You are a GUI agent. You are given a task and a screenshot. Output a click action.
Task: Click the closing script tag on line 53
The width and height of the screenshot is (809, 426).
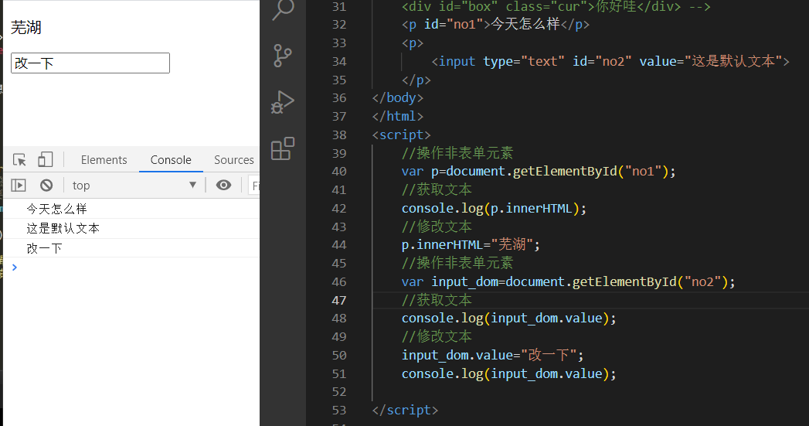[405, 410]
